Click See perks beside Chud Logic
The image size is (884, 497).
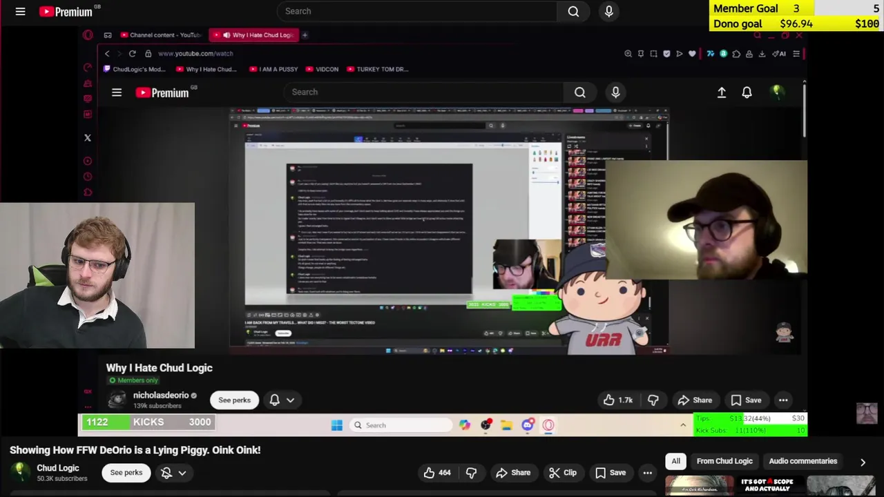tap(126, 473)
